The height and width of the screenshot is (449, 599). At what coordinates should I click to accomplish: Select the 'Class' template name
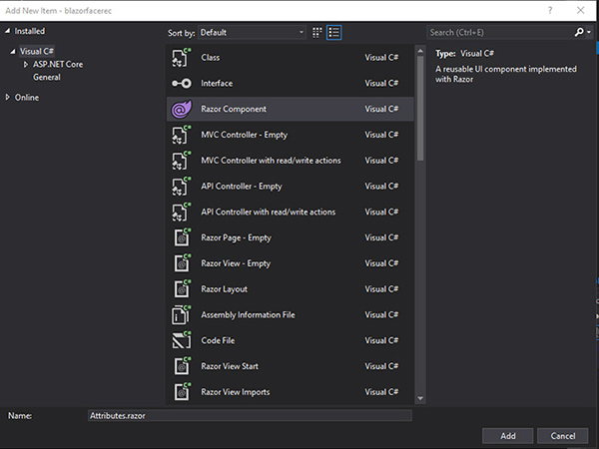click(x=211, y=58)
